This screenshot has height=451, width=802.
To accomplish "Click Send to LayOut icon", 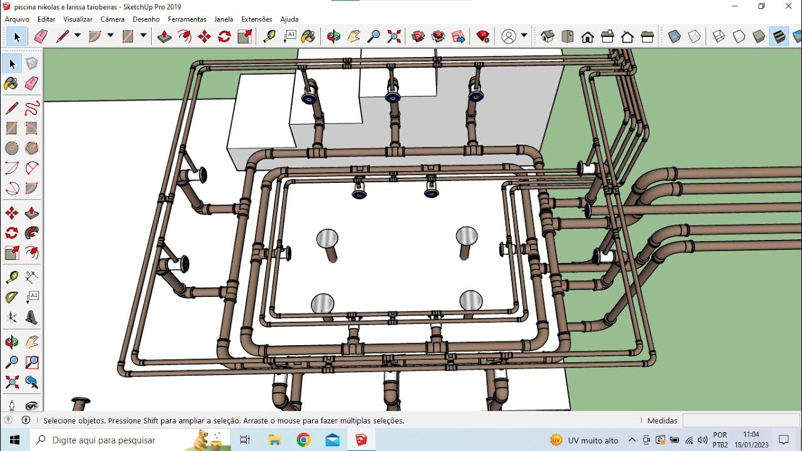I will tap(459, 36).
